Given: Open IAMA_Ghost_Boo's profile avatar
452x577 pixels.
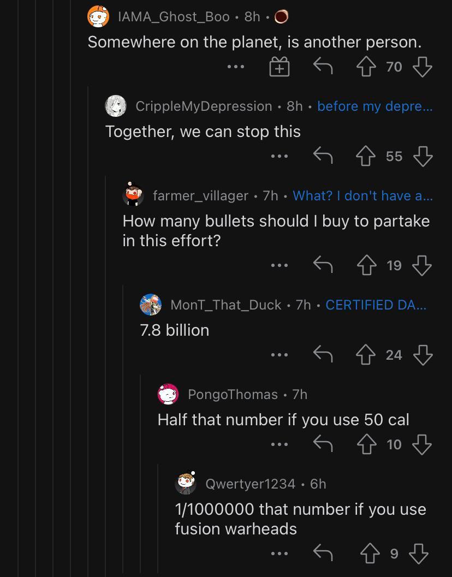Looking at the screenshot, I should pyautogui.click(x=99, y=16).
